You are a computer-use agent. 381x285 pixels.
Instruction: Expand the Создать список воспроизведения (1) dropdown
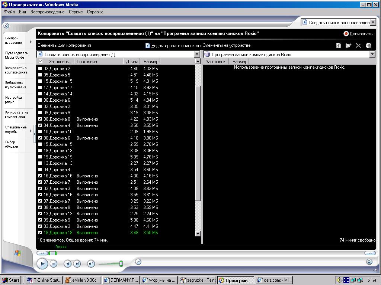pyautogui.click(x=197, y=55)
